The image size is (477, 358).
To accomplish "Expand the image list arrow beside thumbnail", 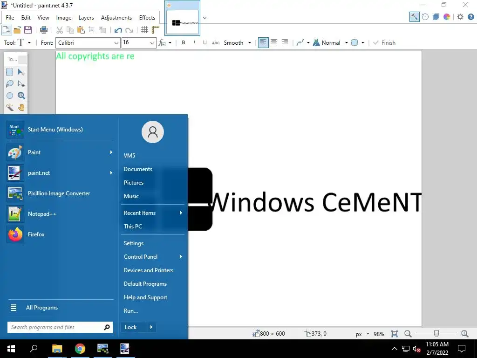I will 205,17.
